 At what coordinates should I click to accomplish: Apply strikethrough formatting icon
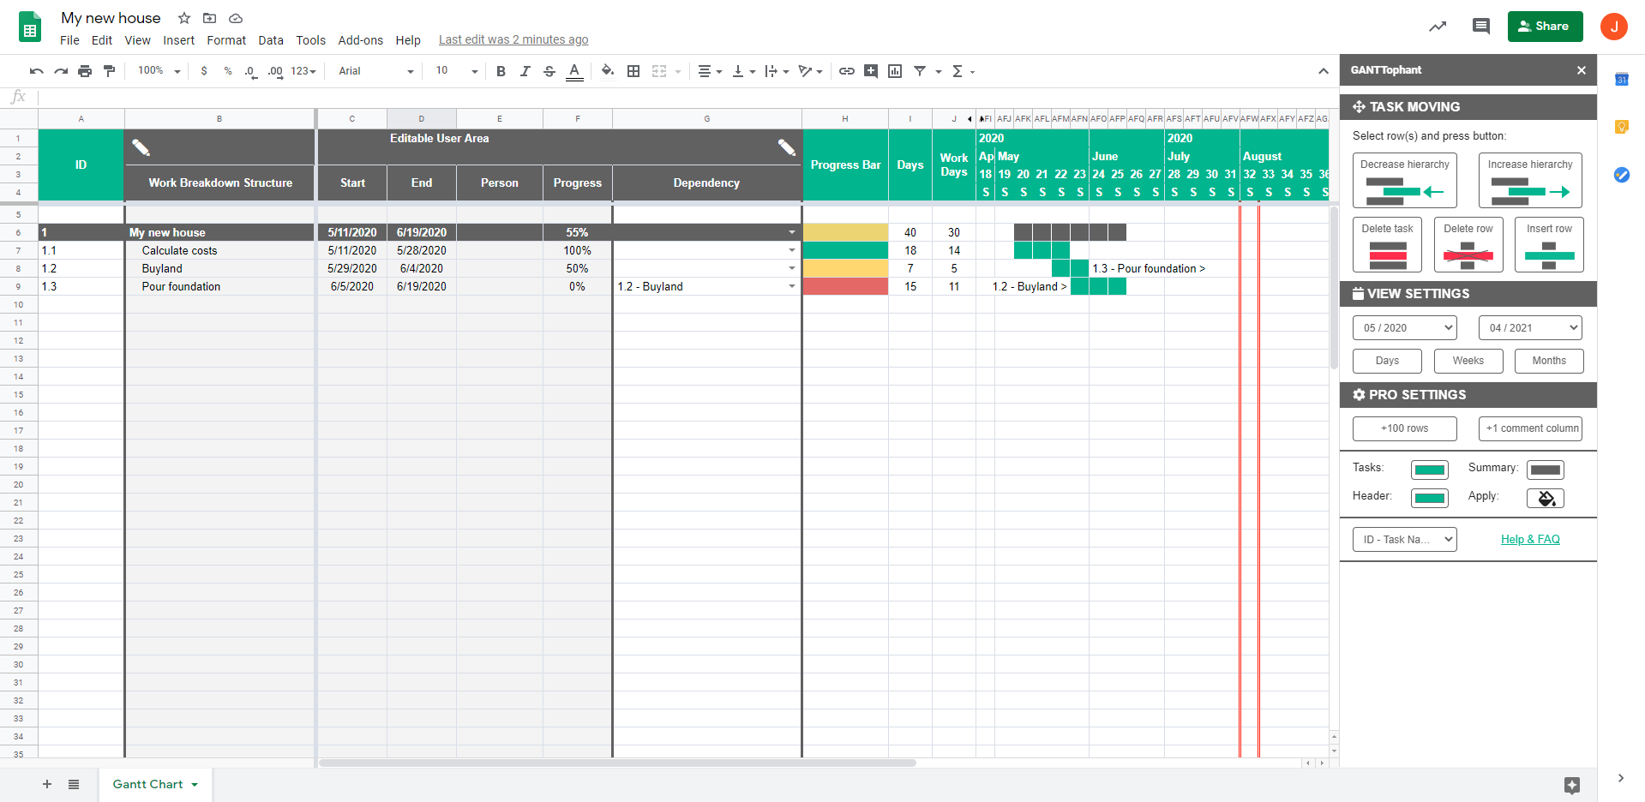click(x=549, y=71)
